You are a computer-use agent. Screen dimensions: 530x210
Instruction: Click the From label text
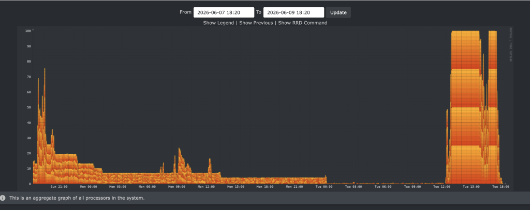(185, 12)
